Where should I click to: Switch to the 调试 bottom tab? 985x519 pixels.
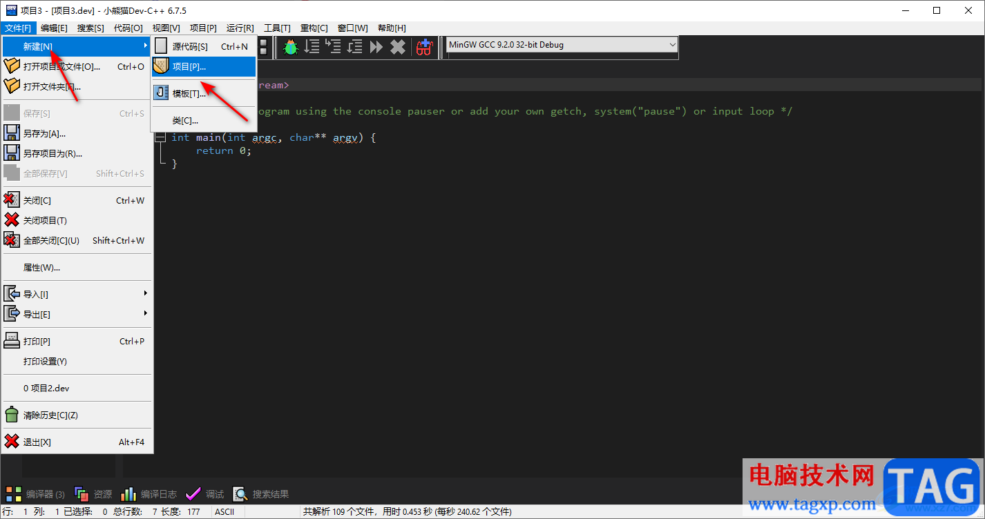pos(205,494)
